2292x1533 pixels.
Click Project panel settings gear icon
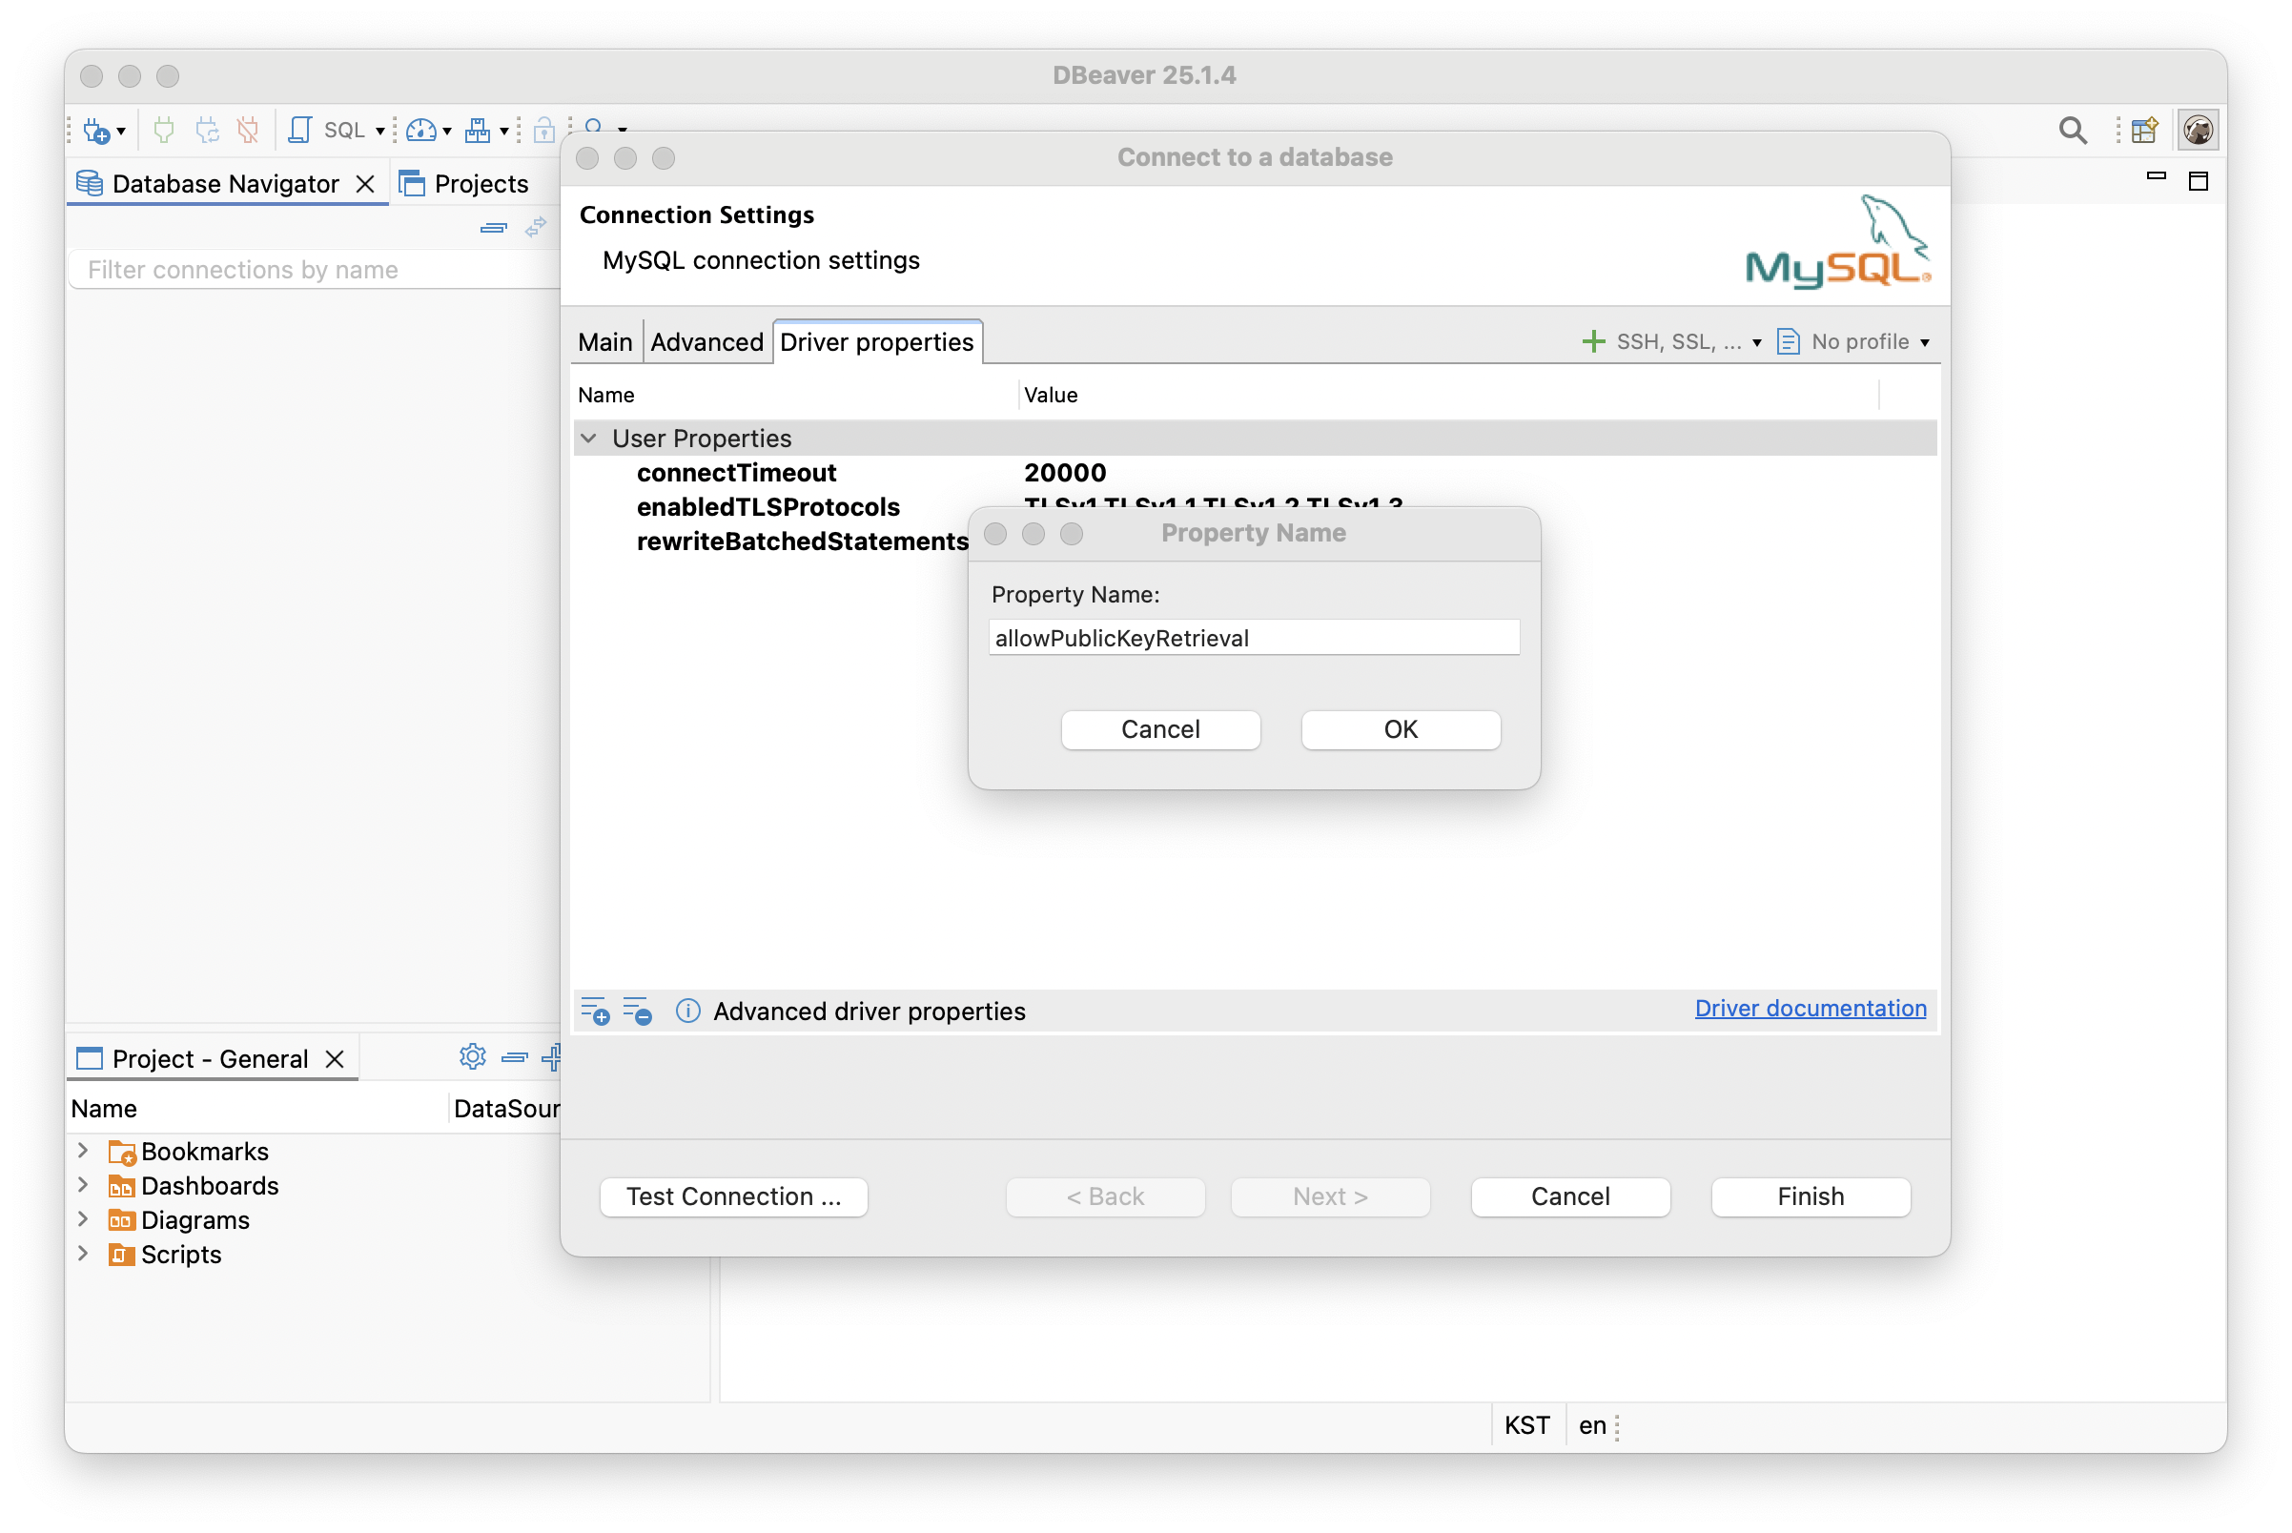point(472,1057)
